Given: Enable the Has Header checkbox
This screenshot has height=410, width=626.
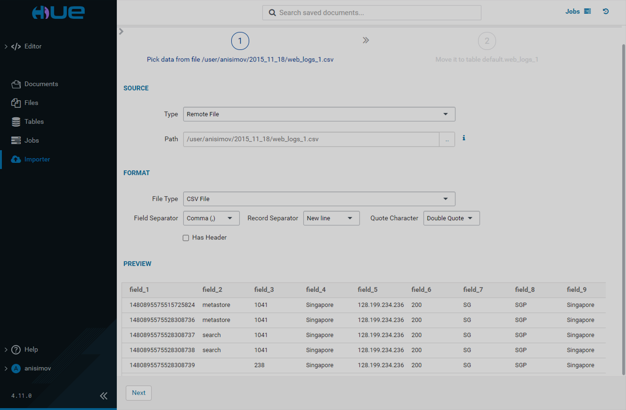Looking at the screenshot, I should coord(186,238).
